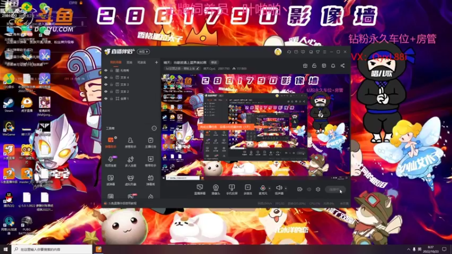Hide the 文本 4 source layer
452x254 pixels.
coord(106,77)
